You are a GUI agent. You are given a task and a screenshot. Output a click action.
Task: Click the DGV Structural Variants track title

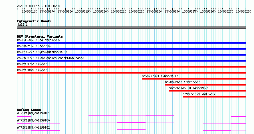[x=40, y=36]
